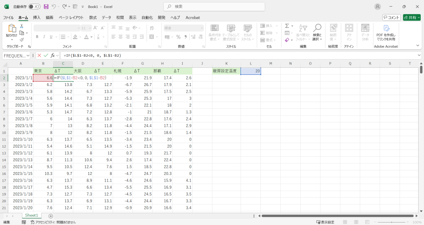This screenshot has height=225, width=424.
Task: Expand the formula bar chevron
Action: tap(419, 55)
